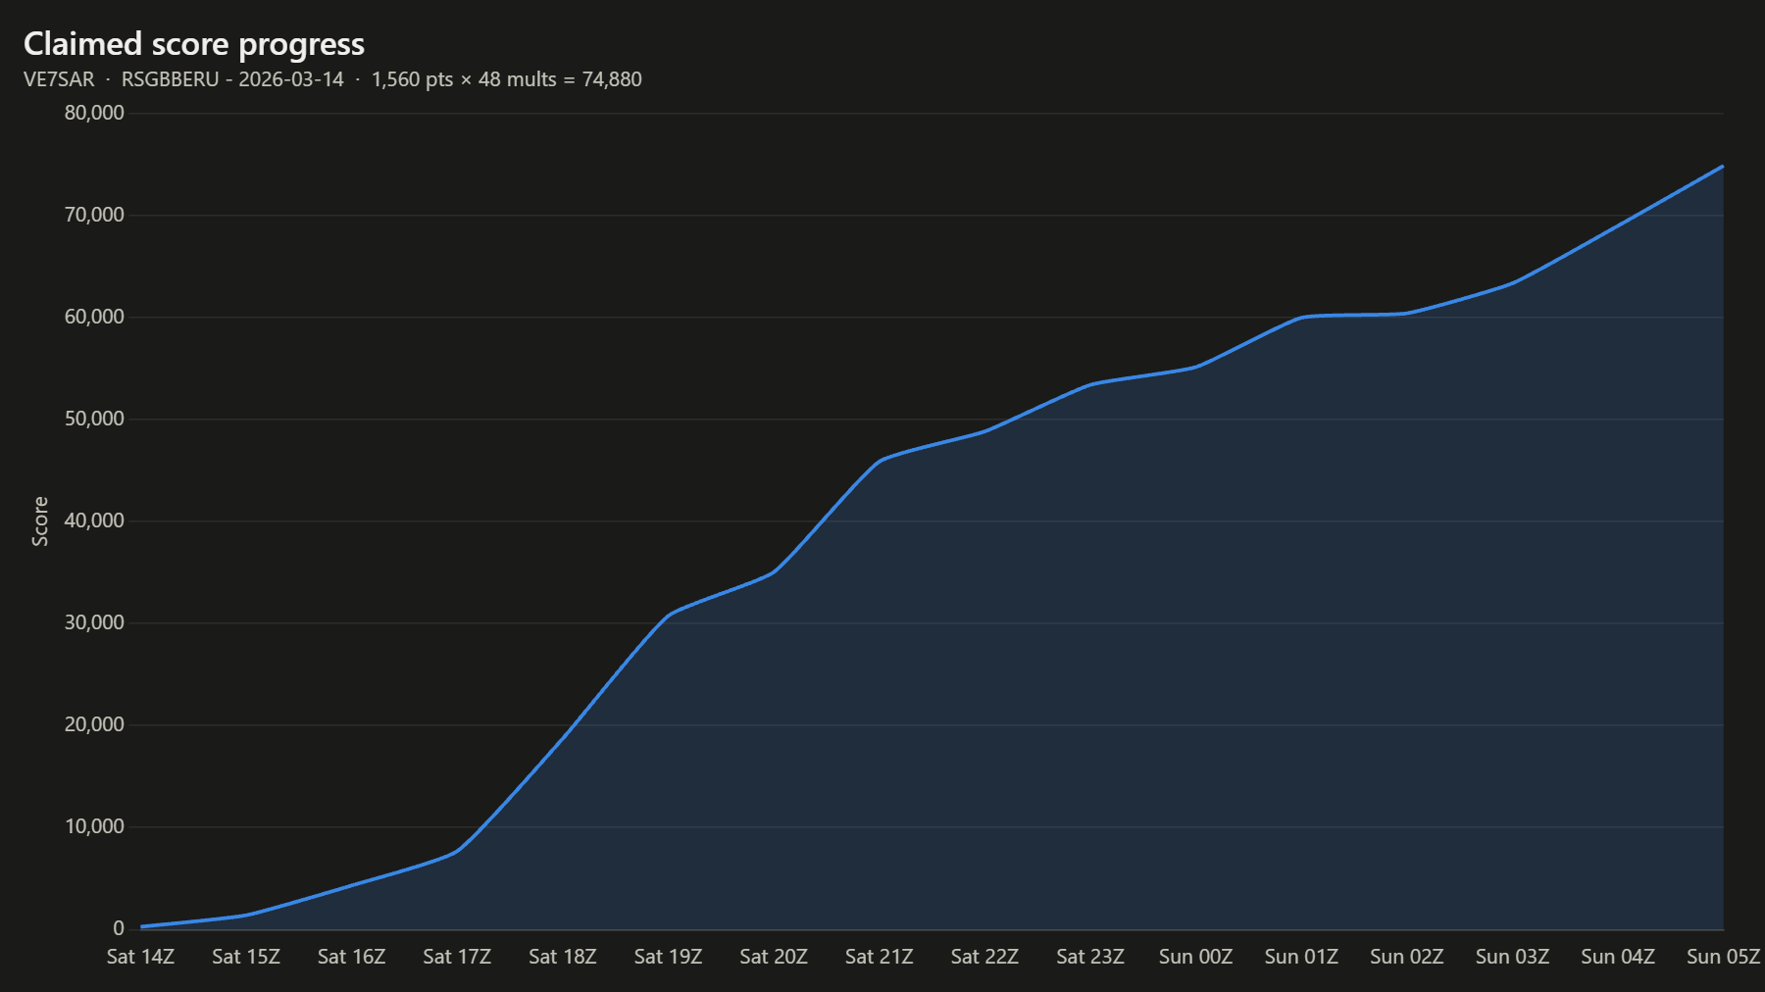Click the 'Sat 22Z' x-axis label
Viewport: 1765px width, 992px height.
[x=984, y=957]
